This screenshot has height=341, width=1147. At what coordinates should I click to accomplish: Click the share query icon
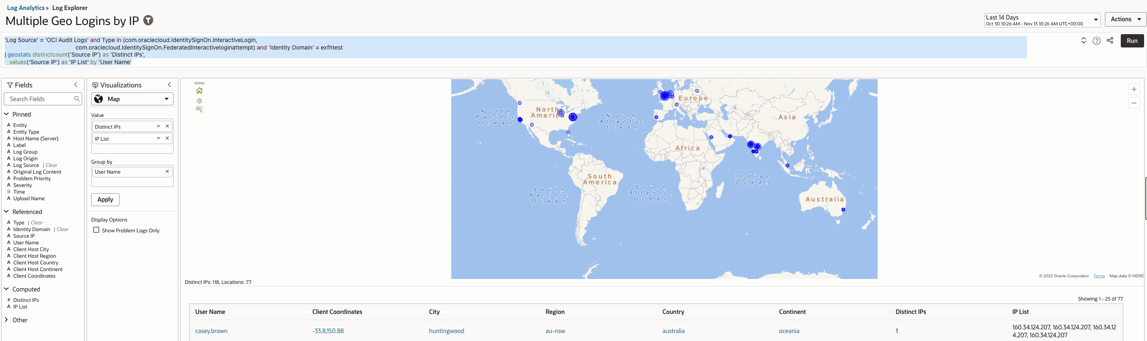(1110, 40)
